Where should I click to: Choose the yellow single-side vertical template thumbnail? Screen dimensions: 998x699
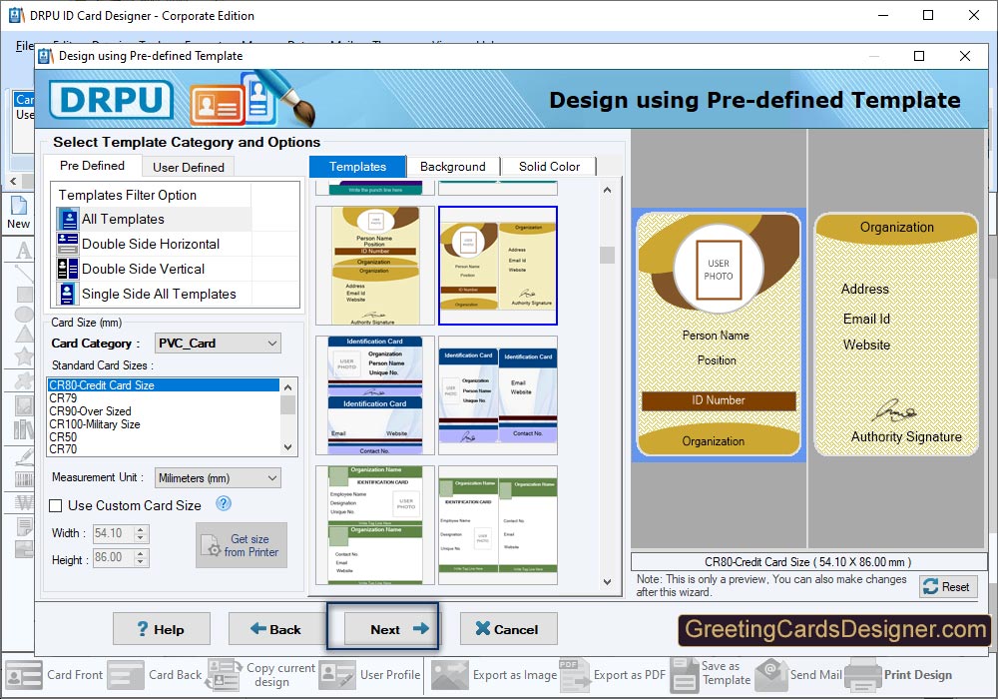[375, 266]
